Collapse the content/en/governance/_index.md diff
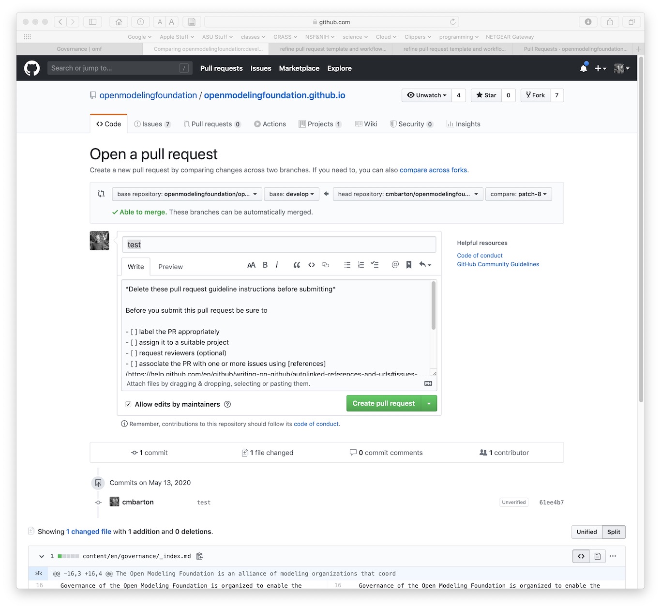This screenshot has width=661, height=609. coord(41,556)
